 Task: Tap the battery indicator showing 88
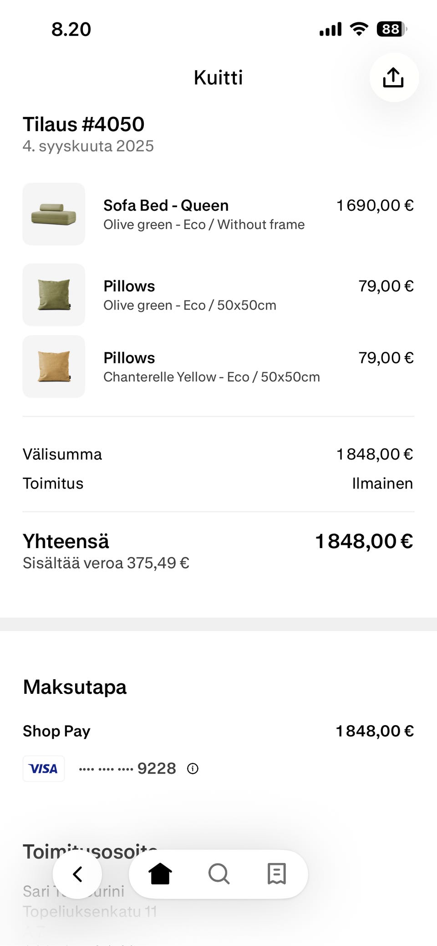tap(391, 29)
